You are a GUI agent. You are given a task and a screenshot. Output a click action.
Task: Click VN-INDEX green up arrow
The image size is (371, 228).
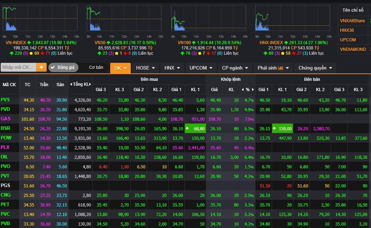pyautogui.click(x=29, y=43)
